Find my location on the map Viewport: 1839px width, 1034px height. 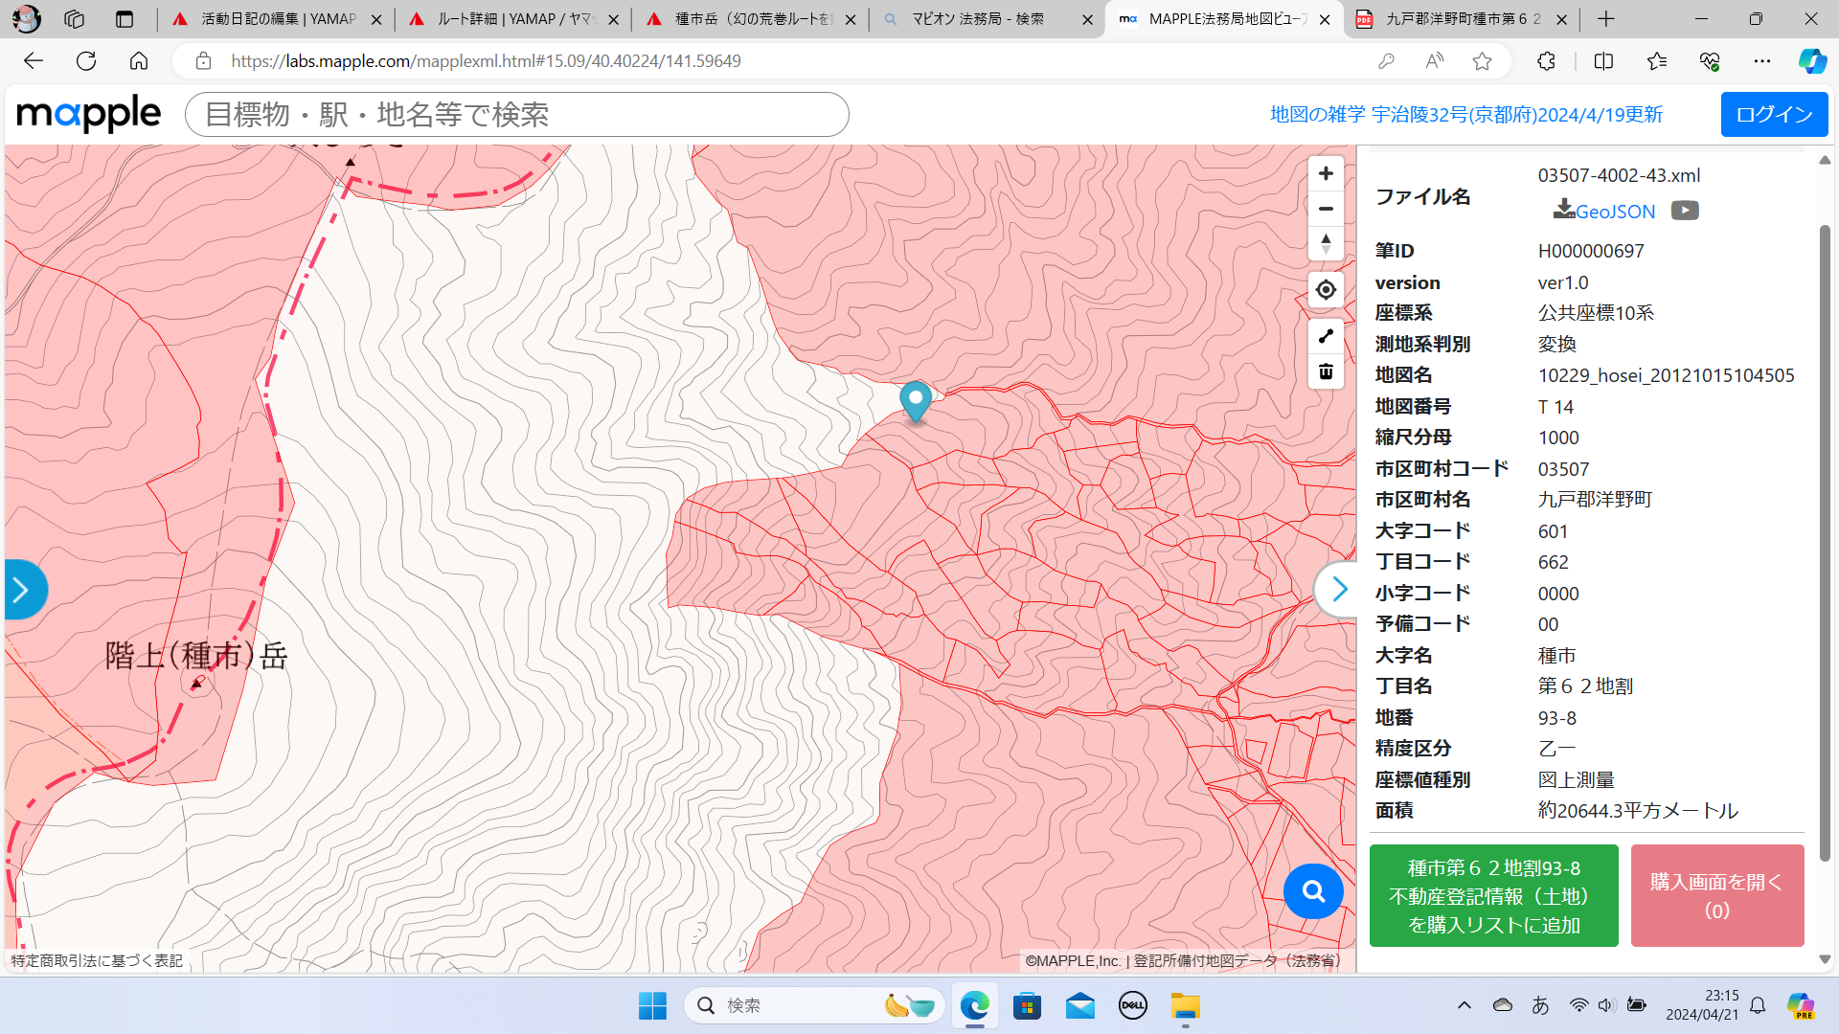(x=1326, y=290)
